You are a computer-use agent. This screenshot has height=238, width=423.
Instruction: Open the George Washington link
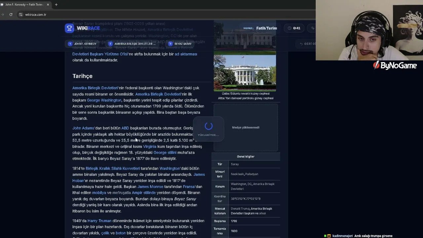click(104, 100)
